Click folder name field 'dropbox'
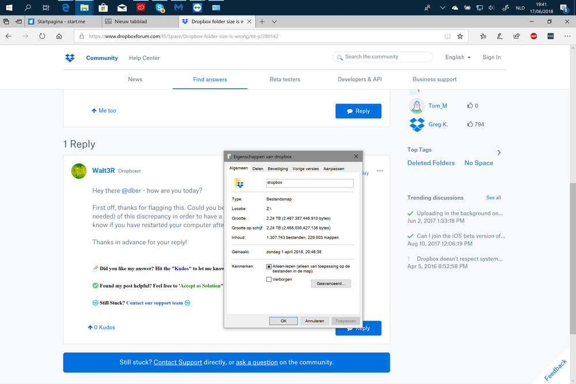 click(310, 183)
